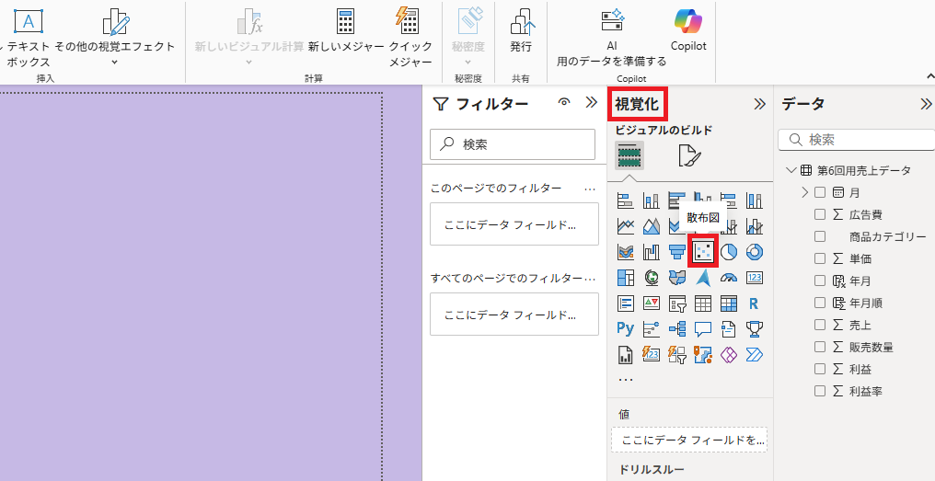This screenshot has height=481, width=935.
Task: Collapse the 第6回用売上データ table tree
Action: click(x=791, y=170)
